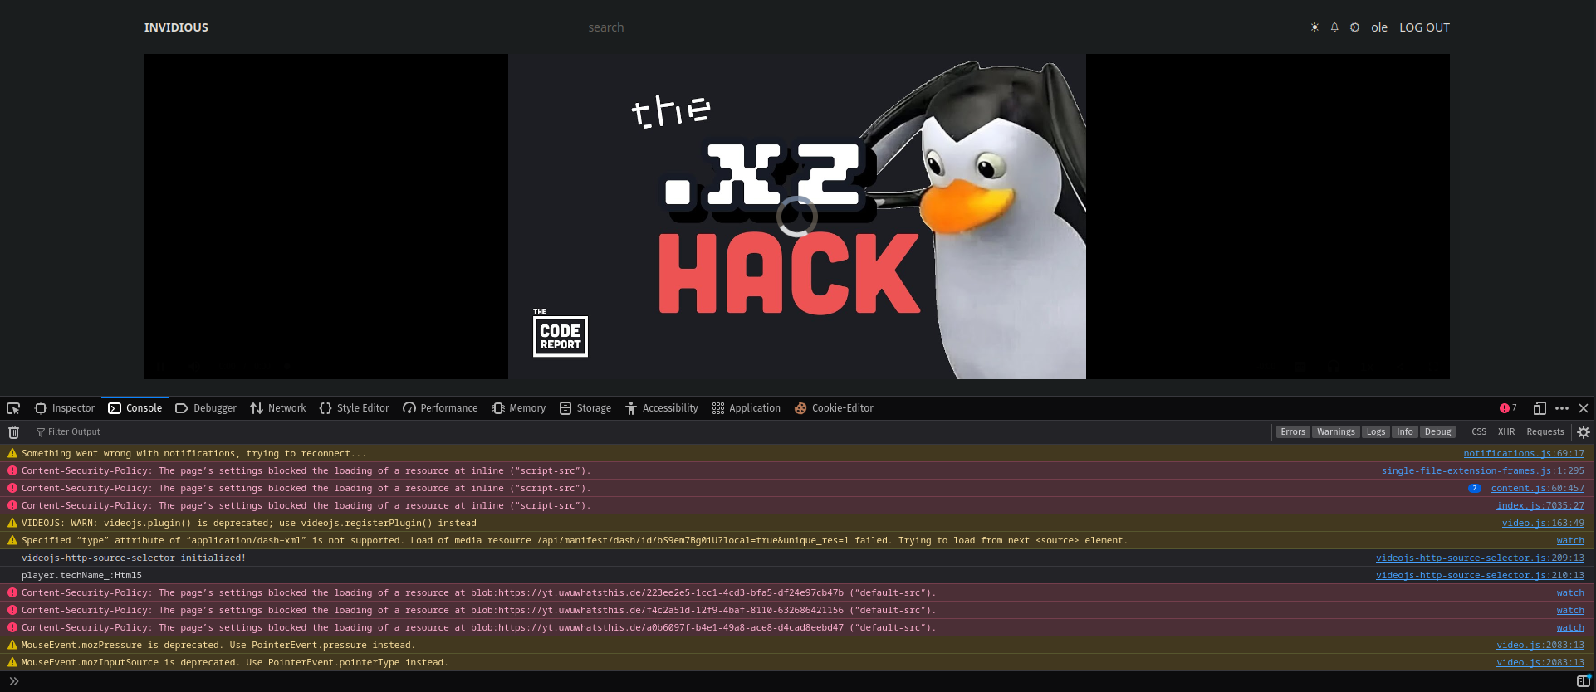Open the Debugger tab
Viewport: 1596px width, 692px height.
coord(206,408)
